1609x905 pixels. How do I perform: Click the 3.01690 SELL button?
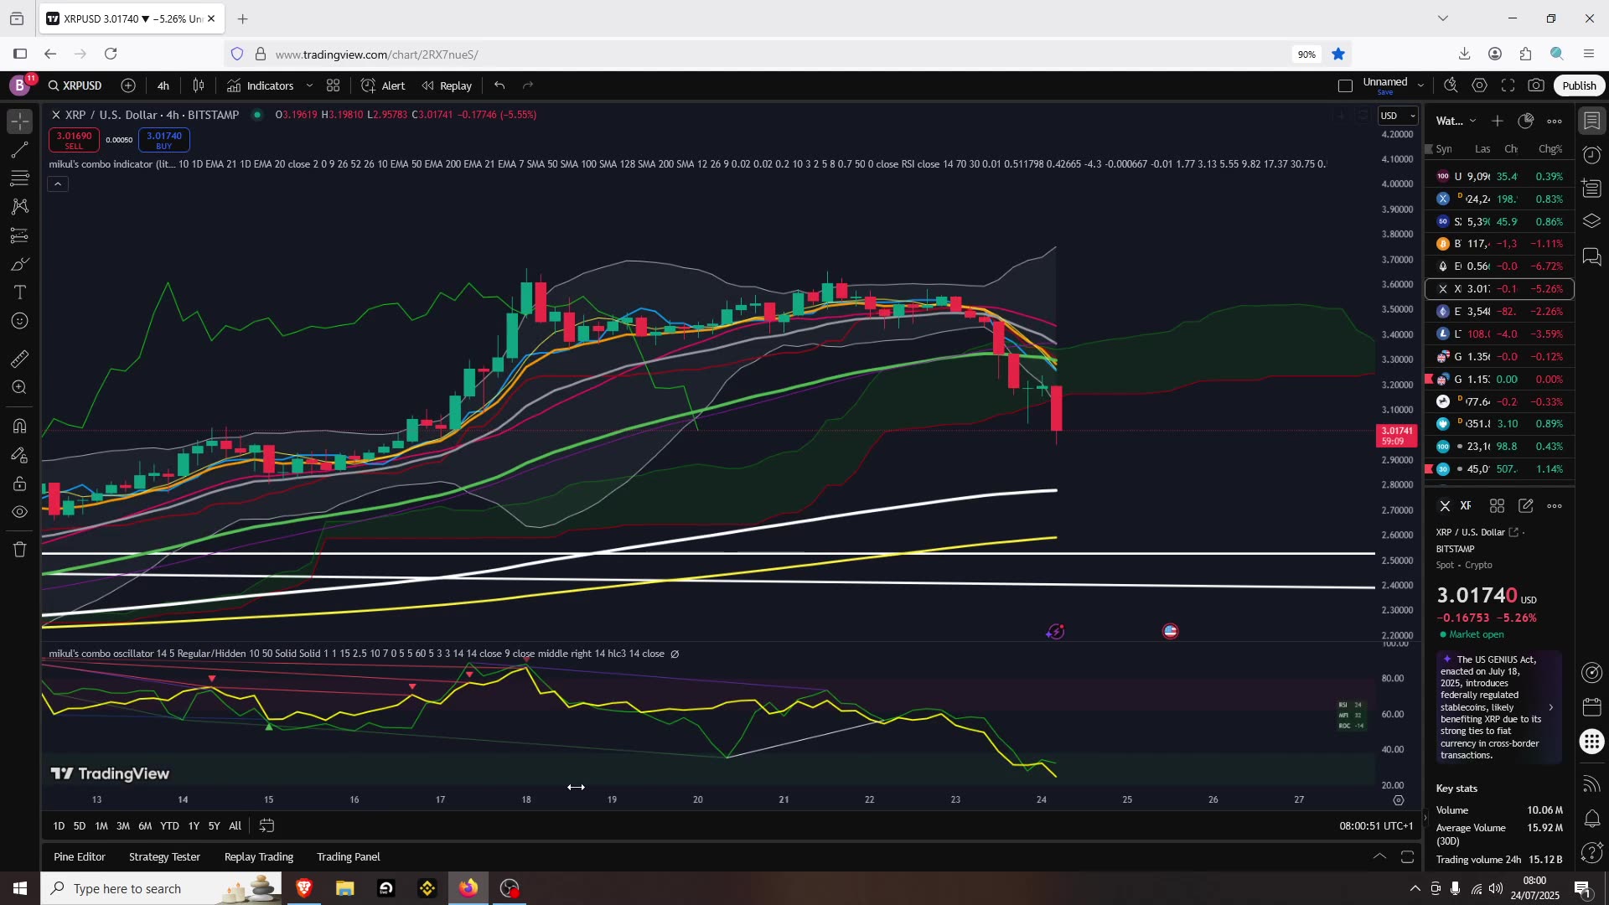click(x=74, y=140)
